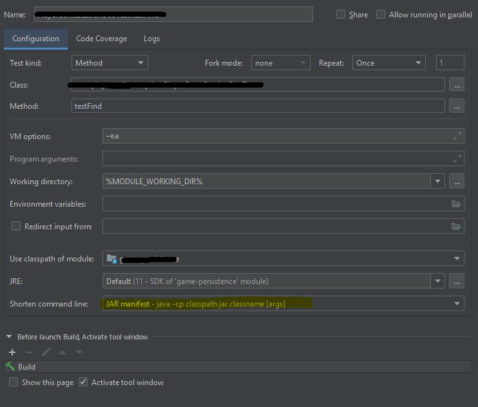478x407 pixels.
Task: Click the Class input field
Action: pyautogui.click(x=258, y=85)
